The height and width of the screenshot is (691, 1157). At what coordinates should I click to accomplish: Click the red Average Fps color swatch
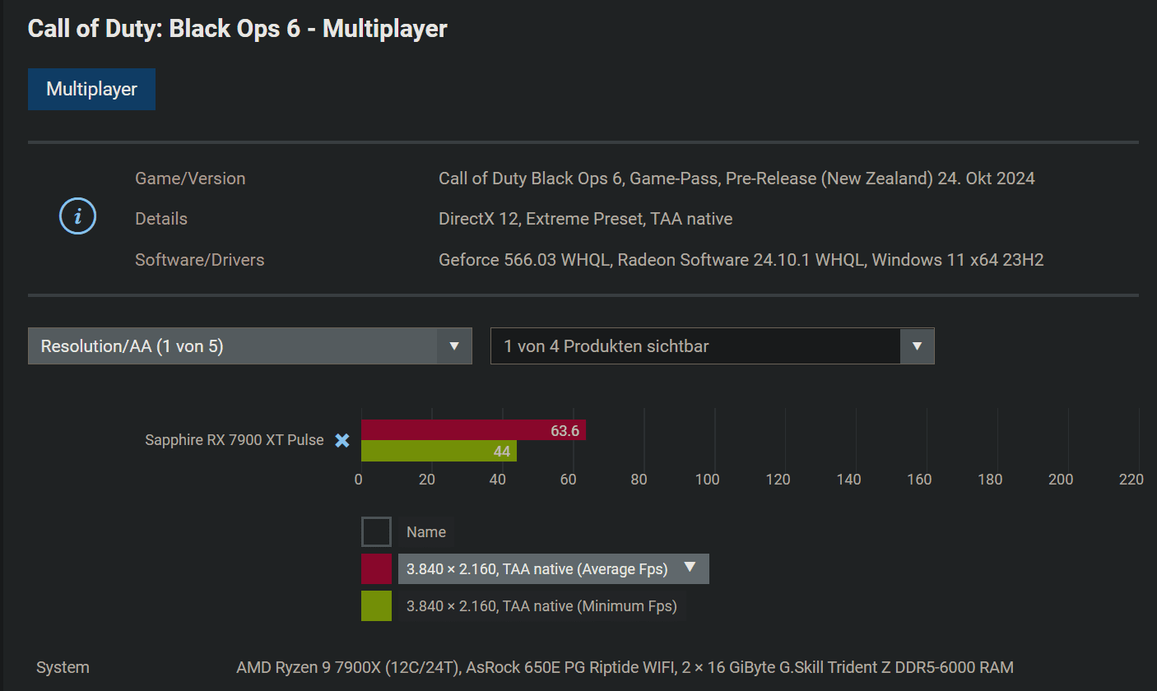[x=376, y=568]
